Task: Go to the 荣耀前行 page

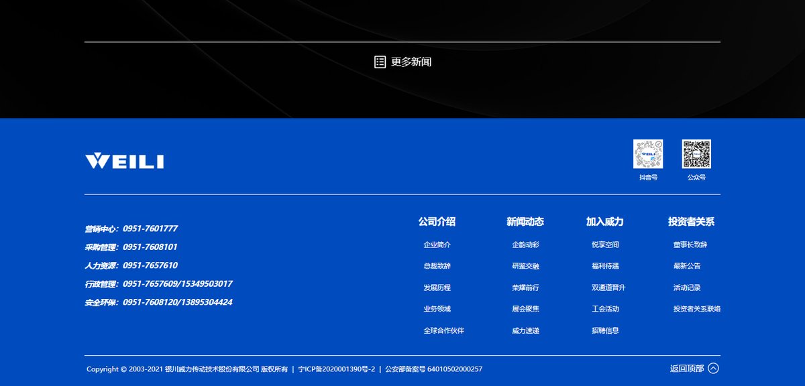Action: point(525,287)
